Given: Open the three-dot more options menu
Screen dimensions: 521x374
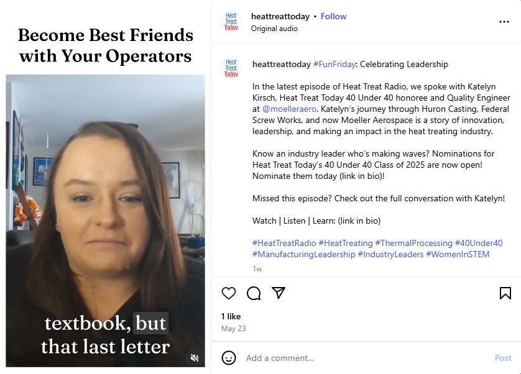Looking at the screenshot, I should point(504,22).
